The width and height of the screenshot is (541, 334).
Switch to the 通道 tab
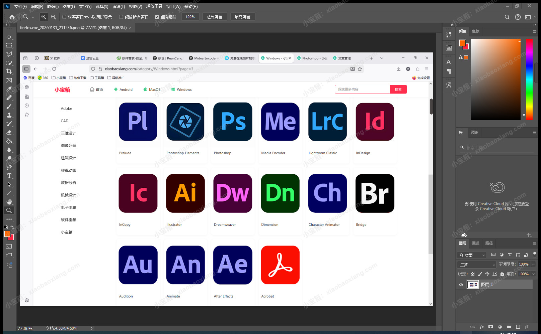pyautogui.click(x=475, y=243)
